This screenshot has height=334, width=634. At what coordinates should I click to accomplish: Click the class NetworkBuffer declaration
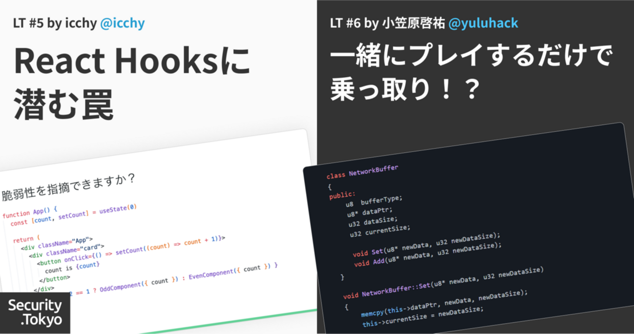pos(362,171)
